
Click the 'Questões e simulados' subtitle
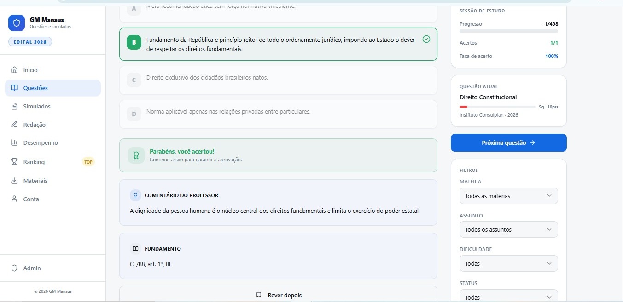click(50, 27)
